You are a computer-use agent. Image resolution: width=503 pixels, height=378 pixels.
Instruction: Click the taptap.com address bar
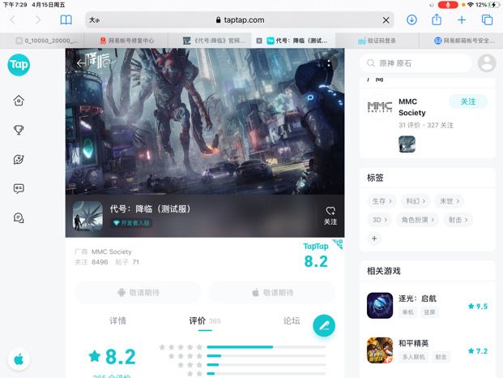pos(240,20)
